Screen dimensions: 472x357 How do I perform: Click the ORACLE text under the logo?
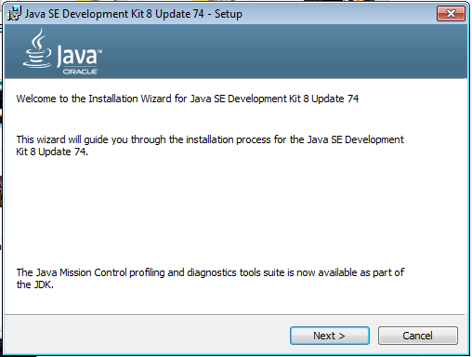(80, 72)
